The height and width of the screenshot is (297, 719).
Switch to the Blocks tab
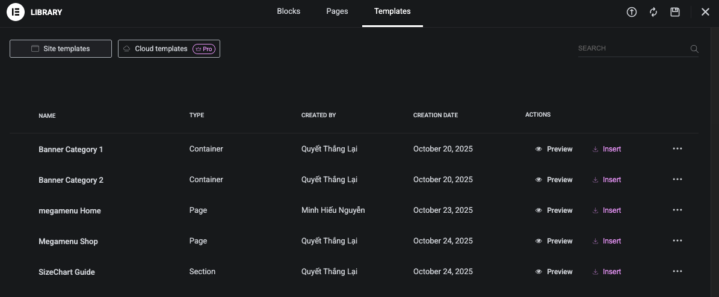tap(288, 11)
